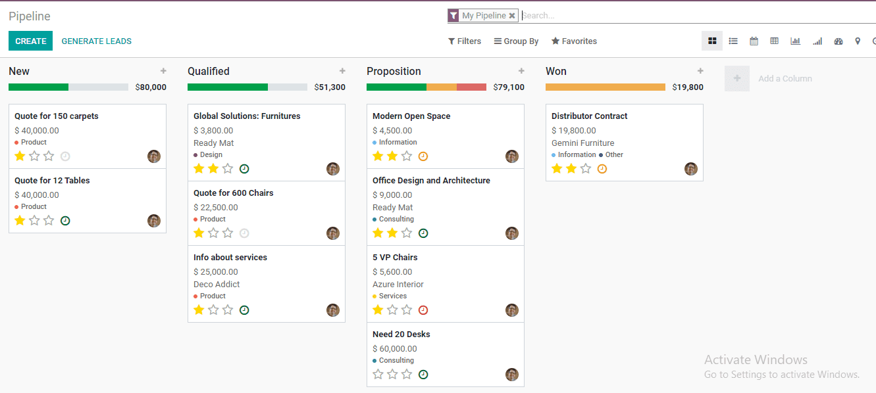Click activity clock on Quote for 600 Chairs
The width and height of the screenshot is (876, 393).
click(x=244, y=233)
